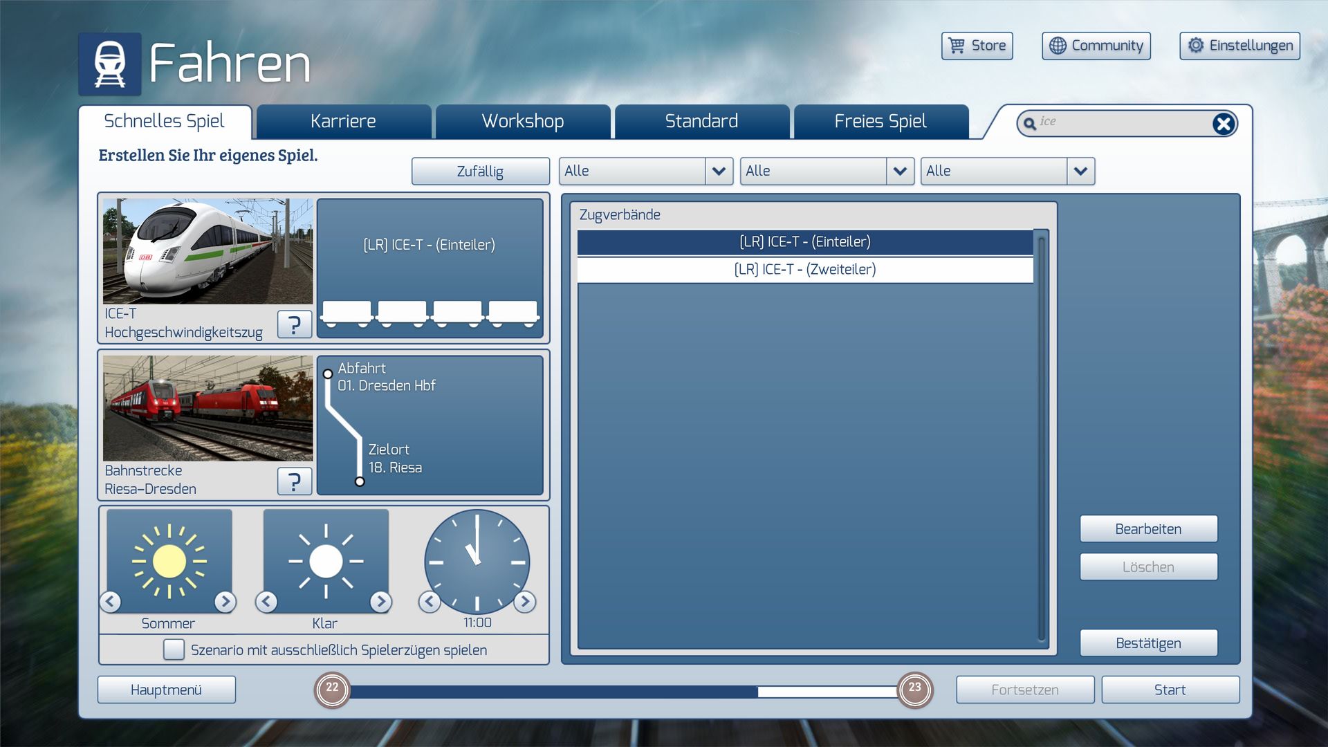Expand the third Alle filter dropdown
This screenshot has width=1328, height=747.
(x=1080, y=171)
